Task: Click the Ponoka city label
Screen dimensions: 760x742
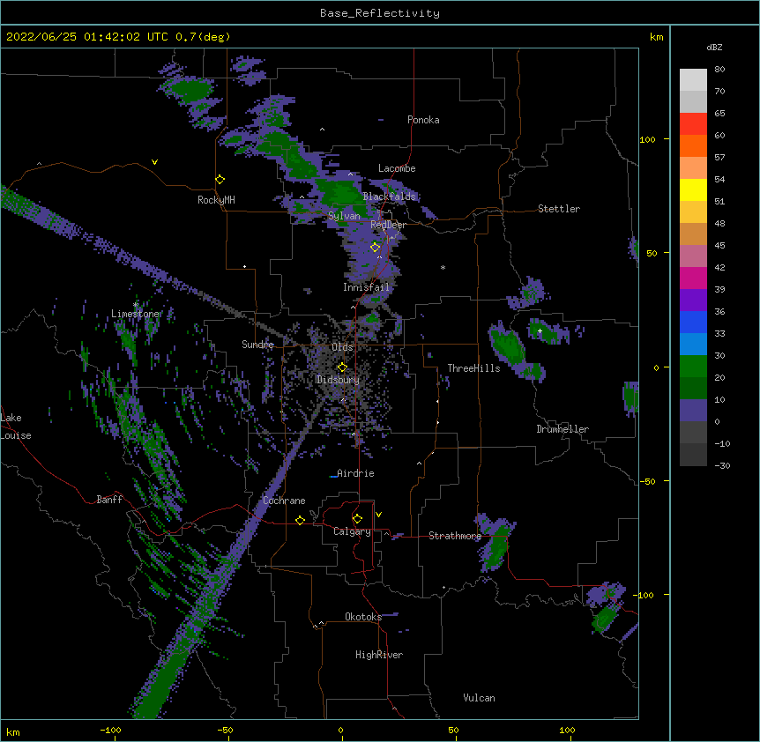Action: click(x=423, y=120)
